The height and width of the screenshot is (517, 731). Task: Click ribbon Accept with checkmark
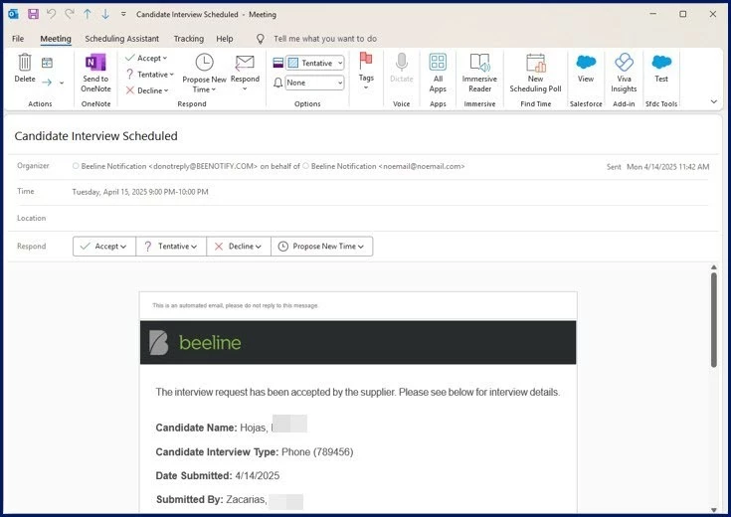(x=146, y=58)
